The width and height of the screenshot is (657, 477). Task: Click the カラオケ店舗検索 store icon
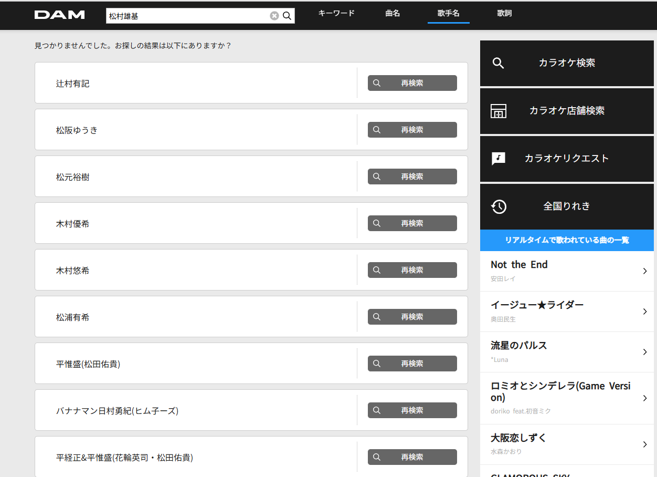(498, 111)
